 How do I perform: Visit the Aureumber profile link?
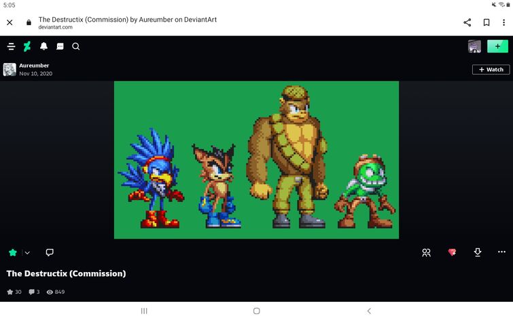click(x=34, y=65)
